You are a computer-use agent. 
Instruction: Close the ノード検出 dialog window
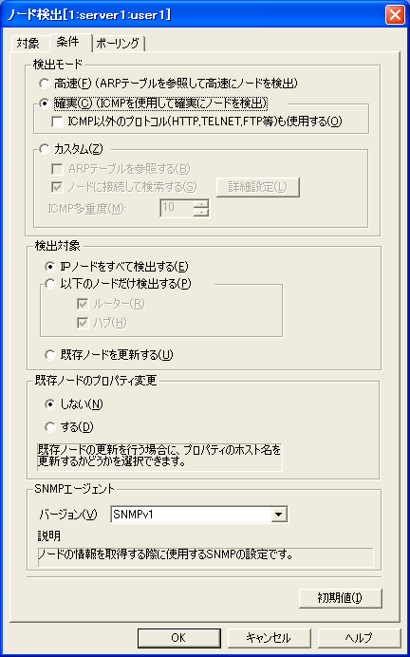pos(395,15)
